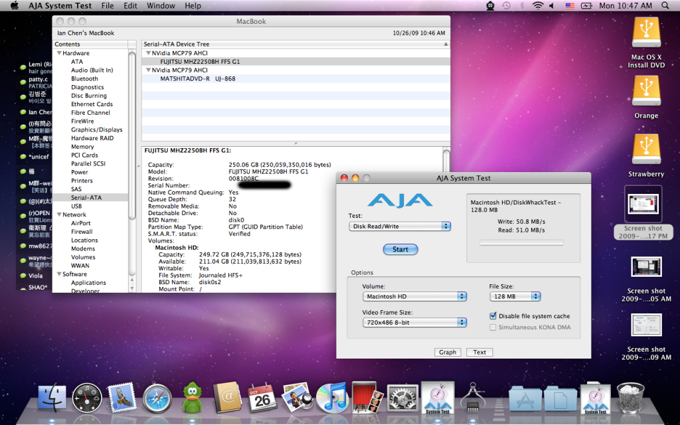Select *unicef contact in Adium list
The image size is (680, 425).
pos(35,157)
